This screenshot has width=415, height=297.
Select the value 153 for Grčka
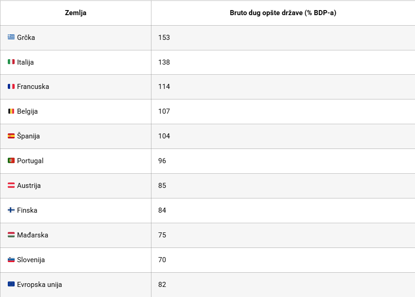click(x=164, y=38)
